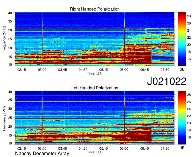The image size is (194, 157).
Task: Click the dB unit label under lower color bar
Action: [182, 148]
